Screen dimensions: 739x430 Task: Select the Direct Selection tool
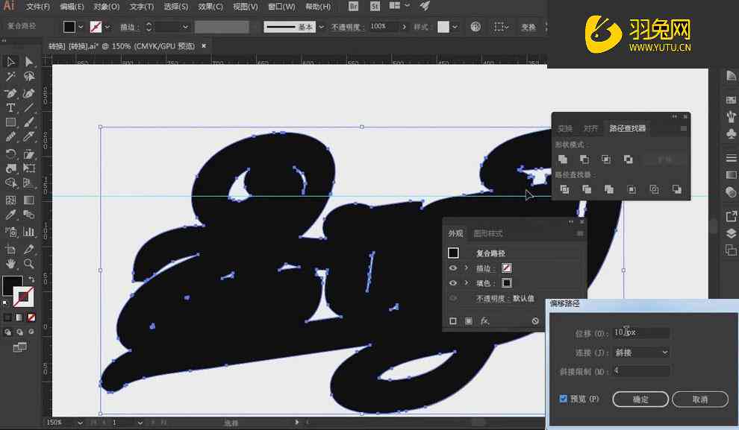point(29,62)
